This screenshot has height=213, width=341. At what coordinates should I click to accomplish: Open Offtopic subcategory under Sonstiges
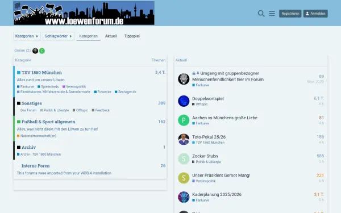click(x=80, y=110)
